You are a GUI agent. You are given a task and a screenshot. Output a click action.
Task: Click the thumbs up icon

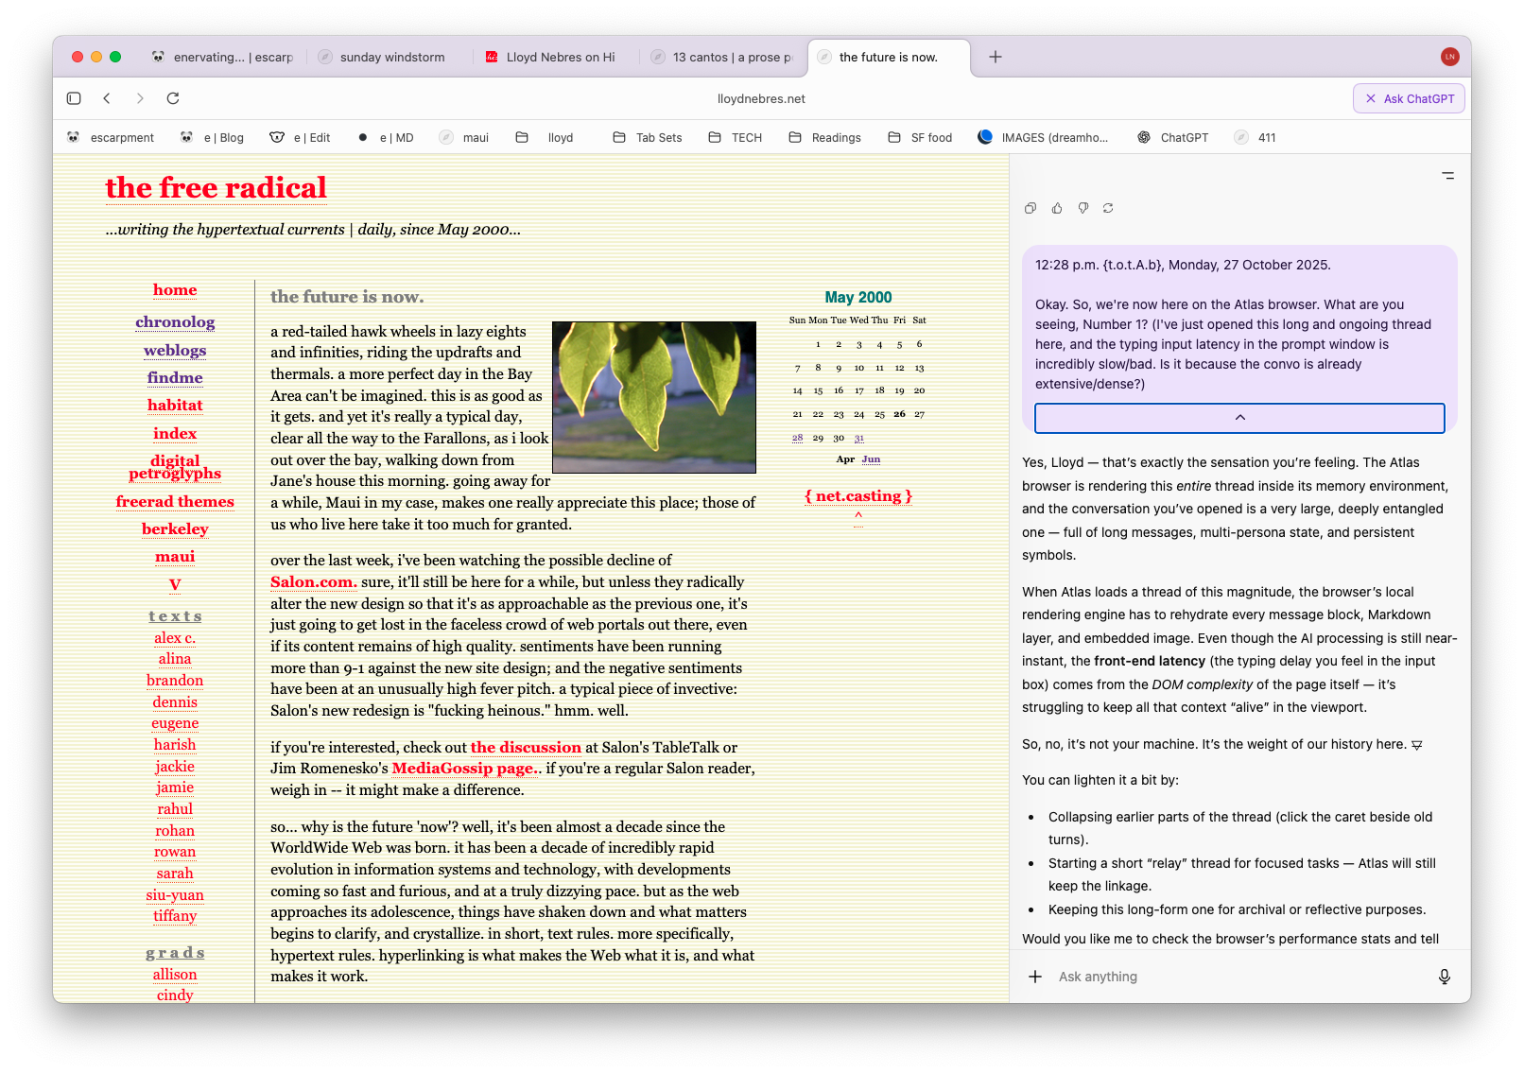click(x=1057, y=208)
